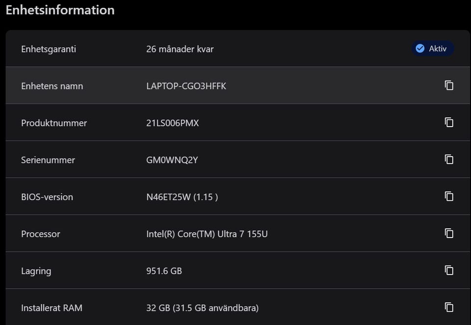Click the Intel Core Ultra 7 155U text
471x325 pixels.
207,234
